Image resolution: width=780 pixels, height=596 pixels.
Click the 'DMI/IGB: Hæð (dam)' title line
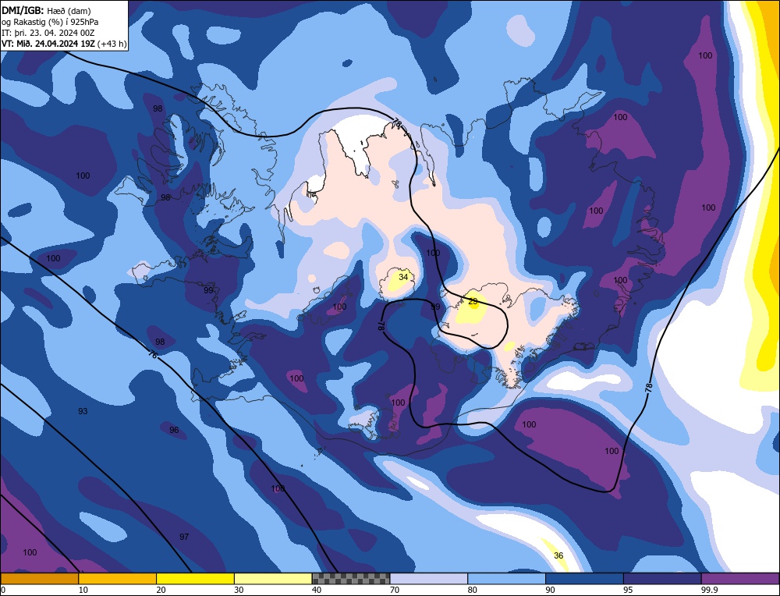tap(46, 10)
